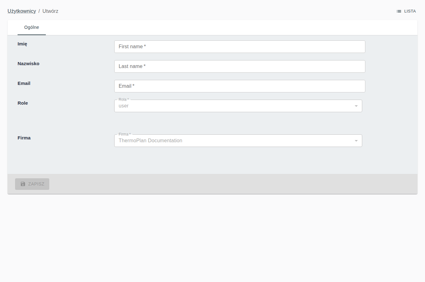
Task: Expand the Firma dropdown arrow
Action: click(x=356, y=141)
